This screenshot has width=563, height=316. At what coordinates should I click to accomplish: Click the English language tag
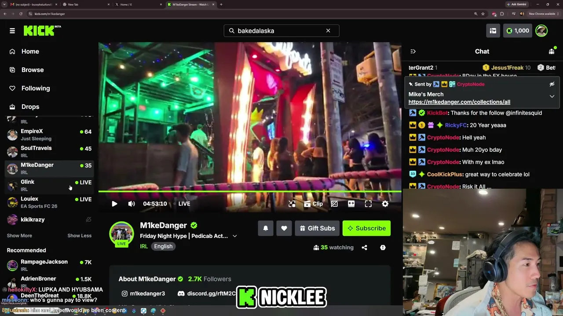click(x=163, y=246)
